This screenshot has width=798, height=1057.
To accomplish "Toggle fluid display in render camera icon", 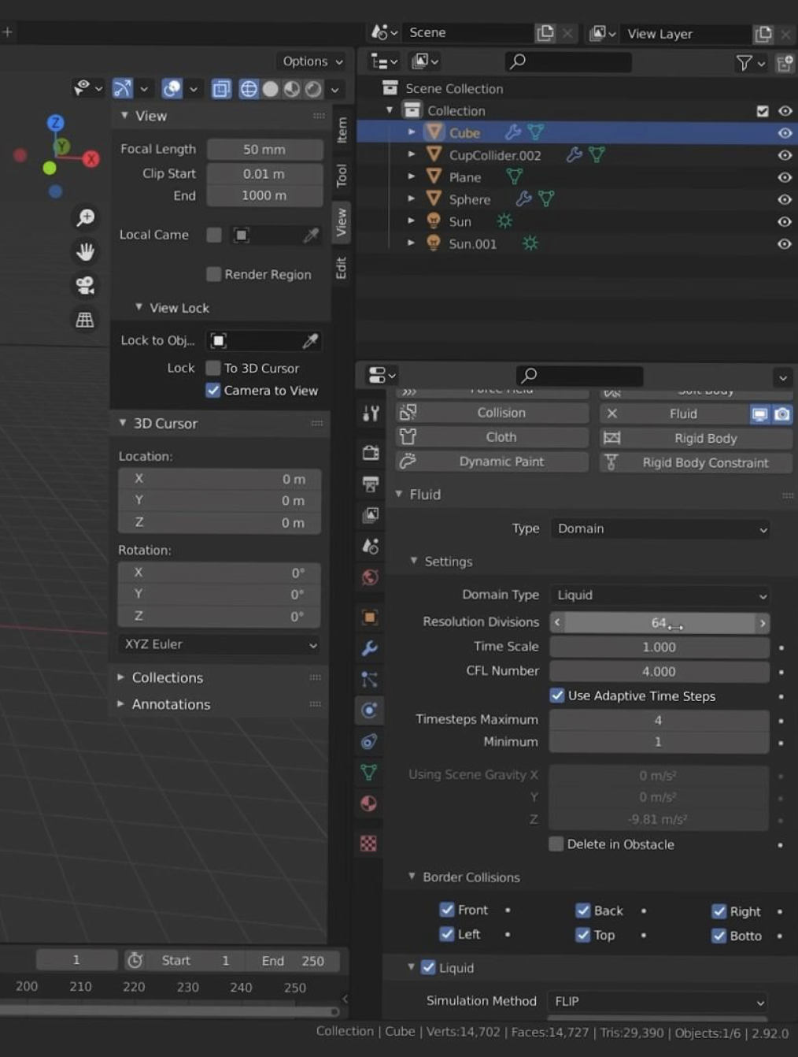I will [782, 414].
